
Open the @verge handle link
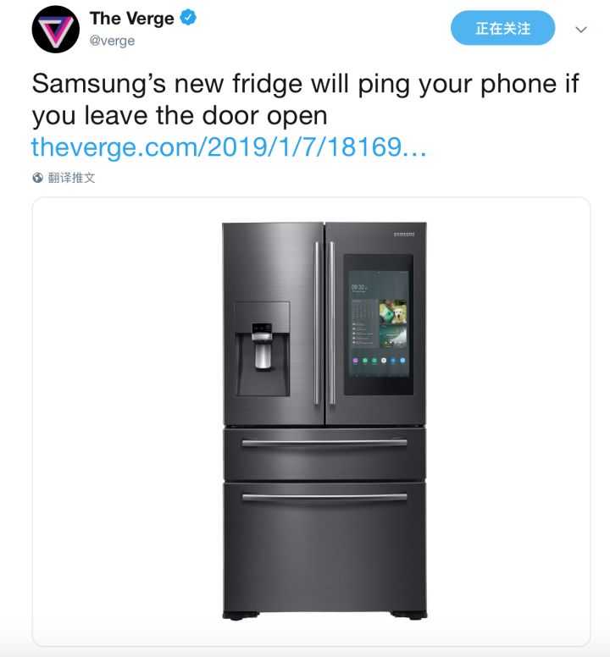click(x=113, y=41)
